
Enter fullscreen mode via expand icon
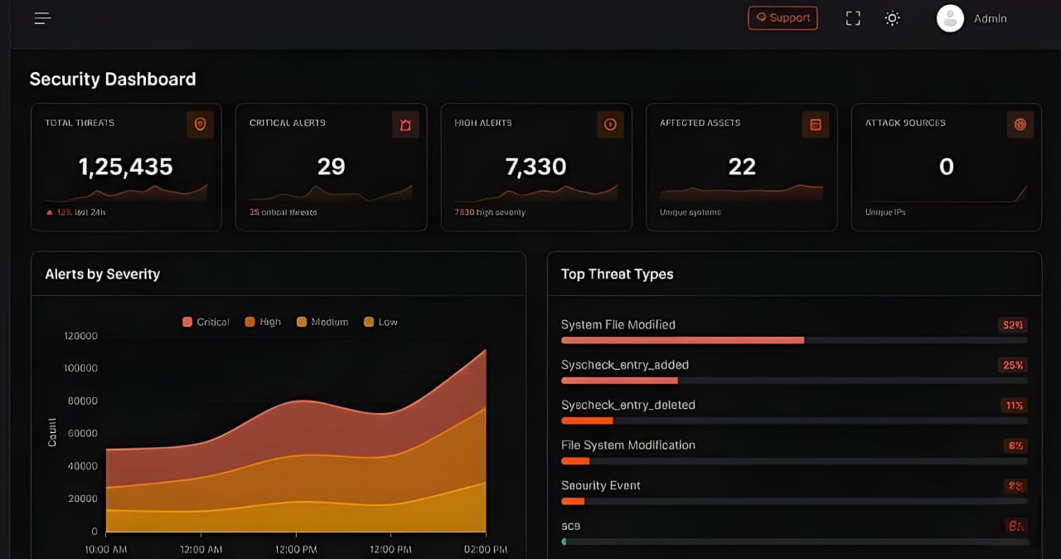click(853, 18)
